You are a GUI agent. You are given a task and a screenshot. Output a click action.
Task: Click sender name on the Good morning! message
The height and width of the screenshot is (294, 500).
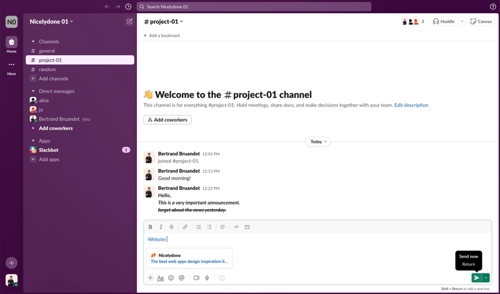pyautogui.click(x=179, y=171)
